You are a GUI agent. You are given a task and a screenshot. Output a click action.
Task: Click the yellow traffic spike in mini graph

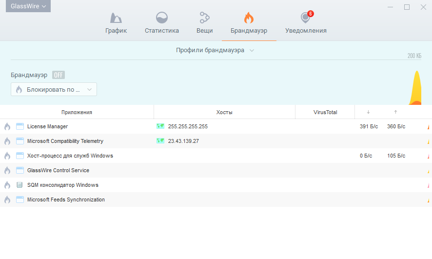pos(416,88)
